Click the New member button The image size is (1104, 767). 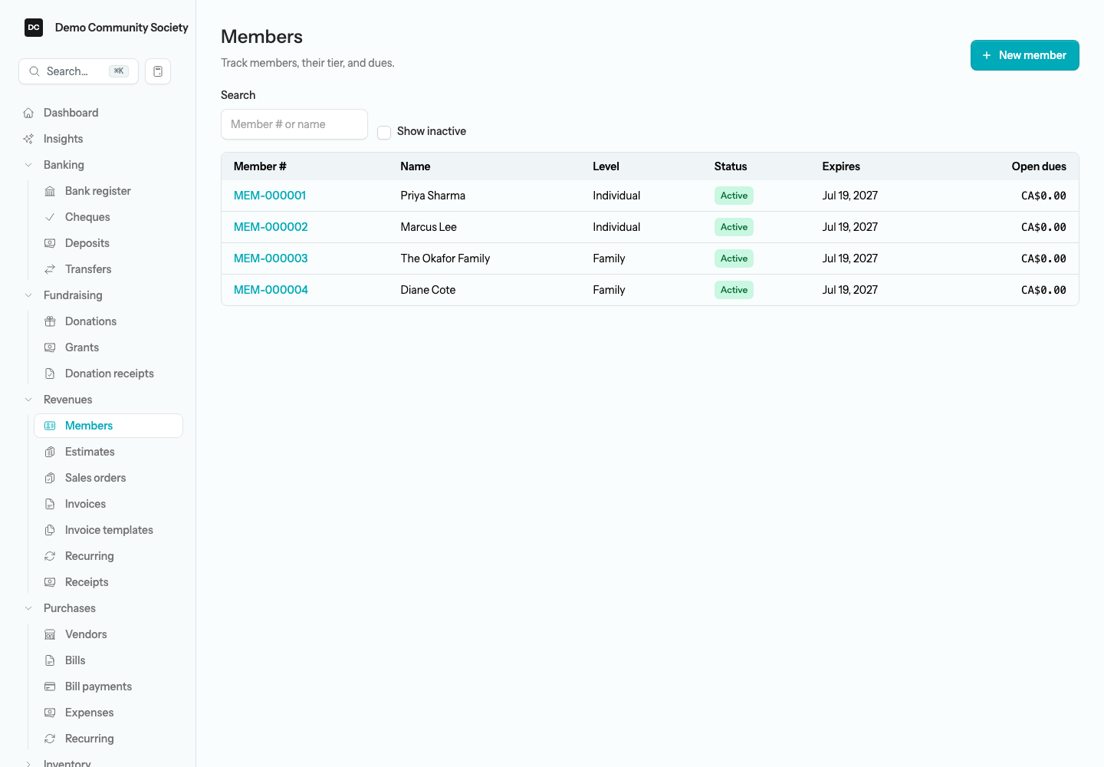tap(1024, 55)
